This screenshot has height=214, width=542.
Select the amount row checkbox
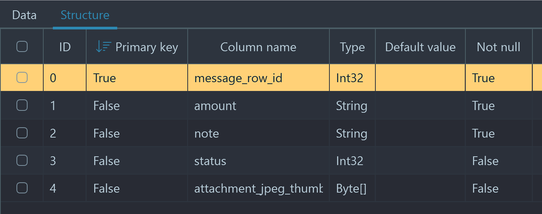point(22,105)
